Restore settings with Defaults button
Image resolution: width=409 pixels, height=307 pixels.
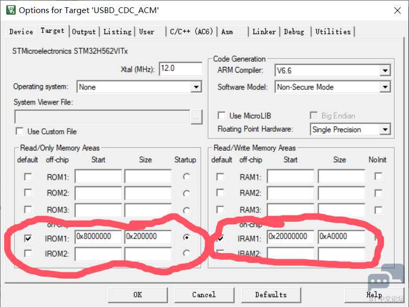tap(271, 295)
